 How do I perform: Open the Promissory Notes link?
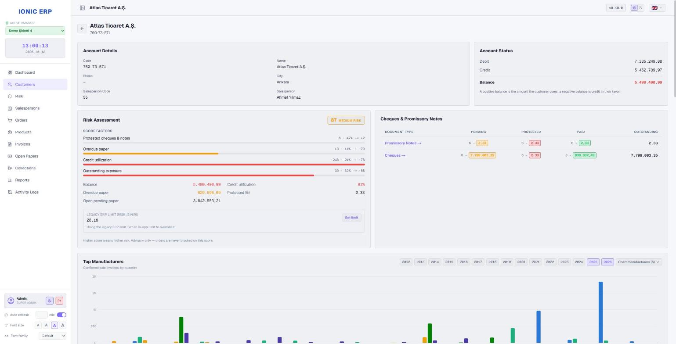point(403,143)
